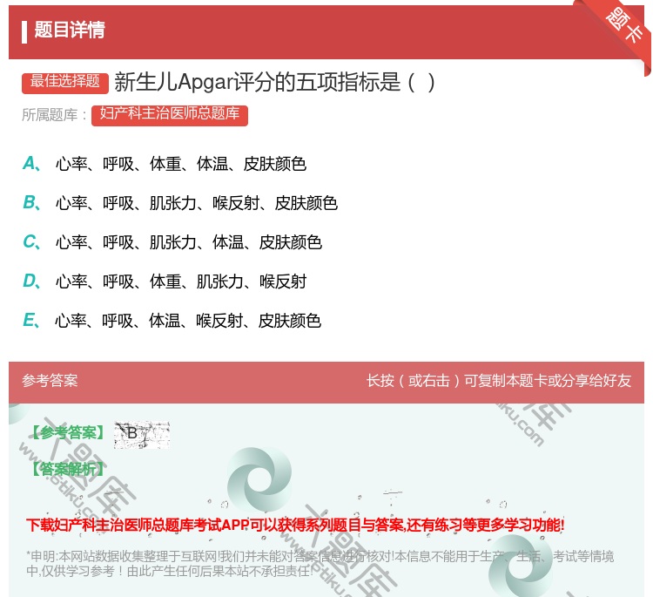Image resolution: width=653 pixels, height=597 pixels.
Task: Click the white bar marker beside 题目详情
Action: point(24,31)
